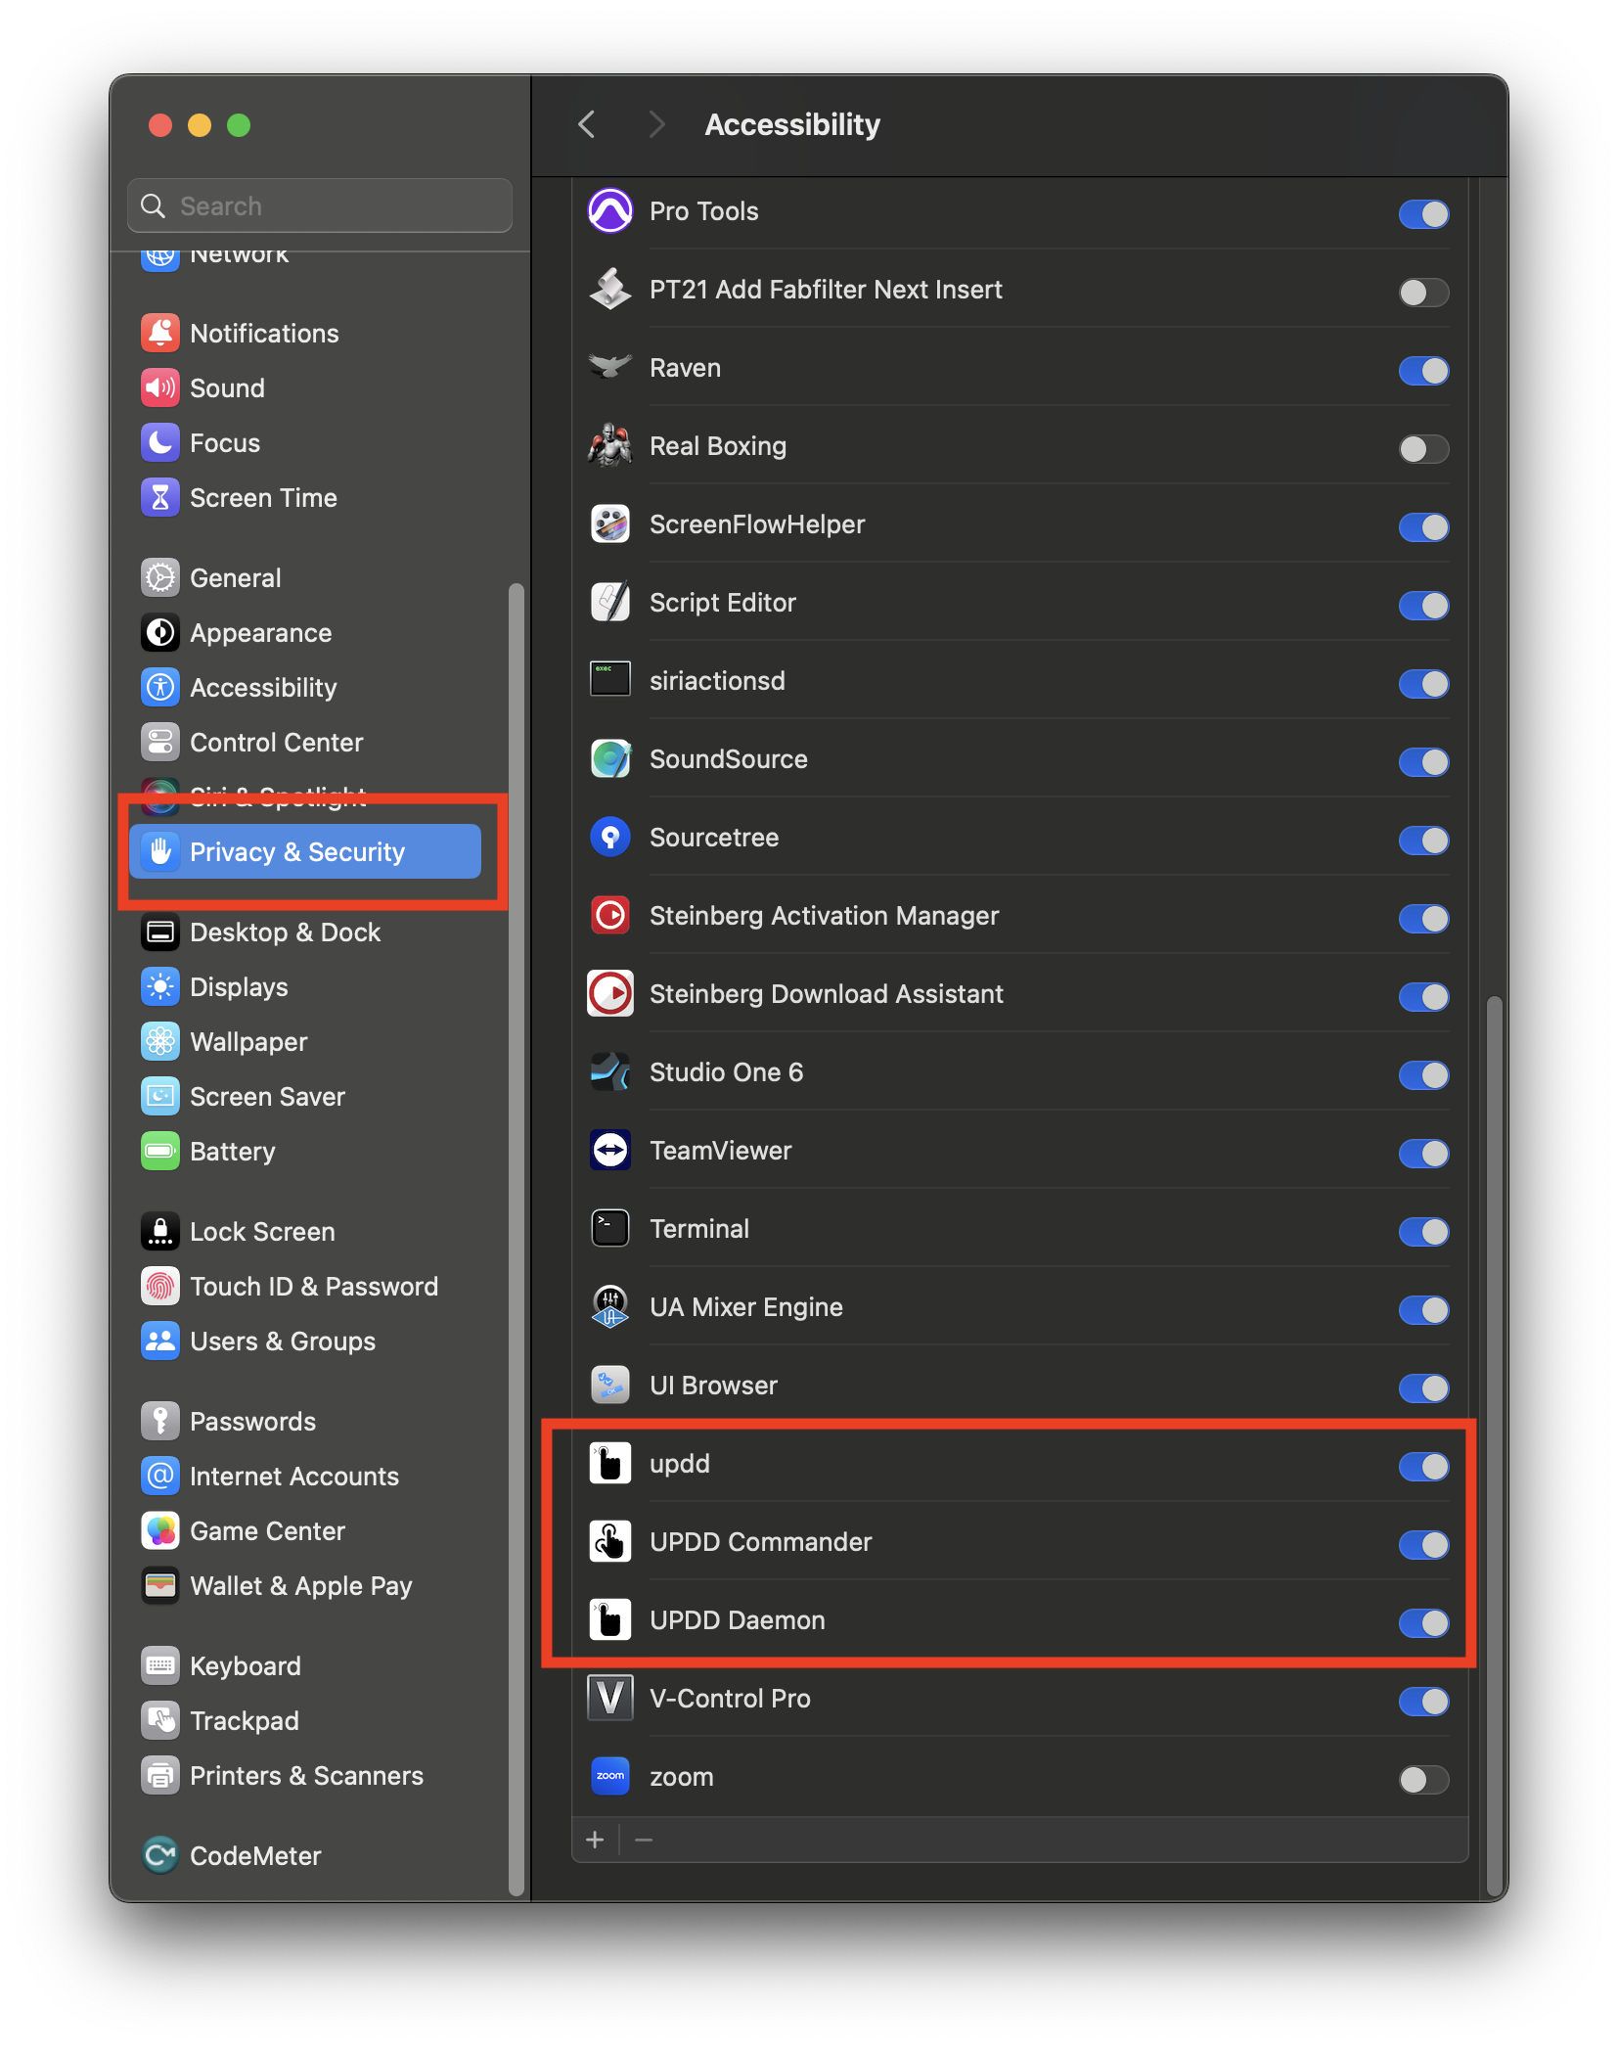The width and height of the screenshot is (1618, 2047).
Task: Open the General settings pane
Action: (x=305, y=577)
